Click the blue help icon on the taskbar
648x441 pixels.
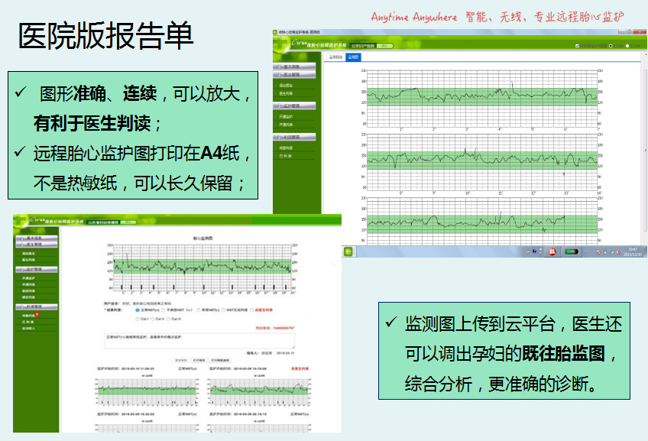click(534, 251)
